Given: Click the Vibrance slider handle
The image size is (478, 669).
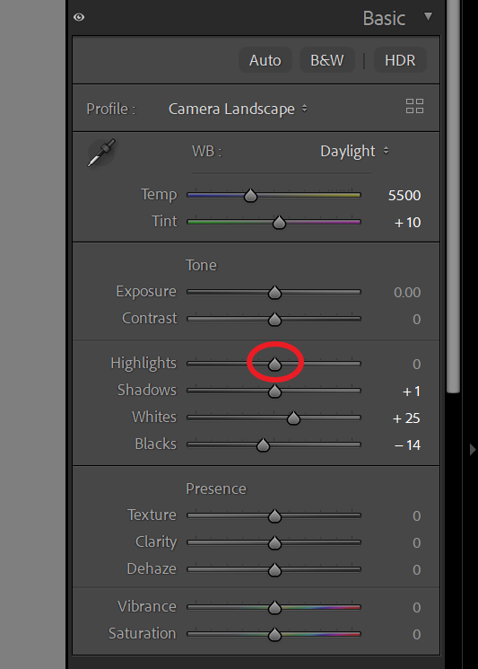Looking at the screenshot, I should [274, 607].
